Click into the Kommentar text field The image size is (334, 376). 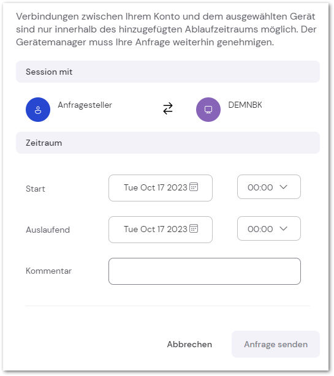[205, 271]
